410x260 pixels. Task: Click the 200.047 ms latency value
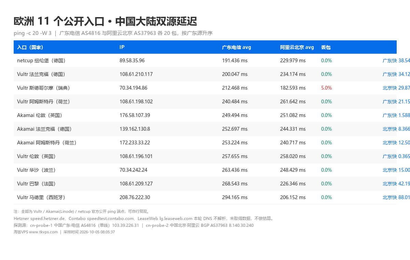pos(235,74)
